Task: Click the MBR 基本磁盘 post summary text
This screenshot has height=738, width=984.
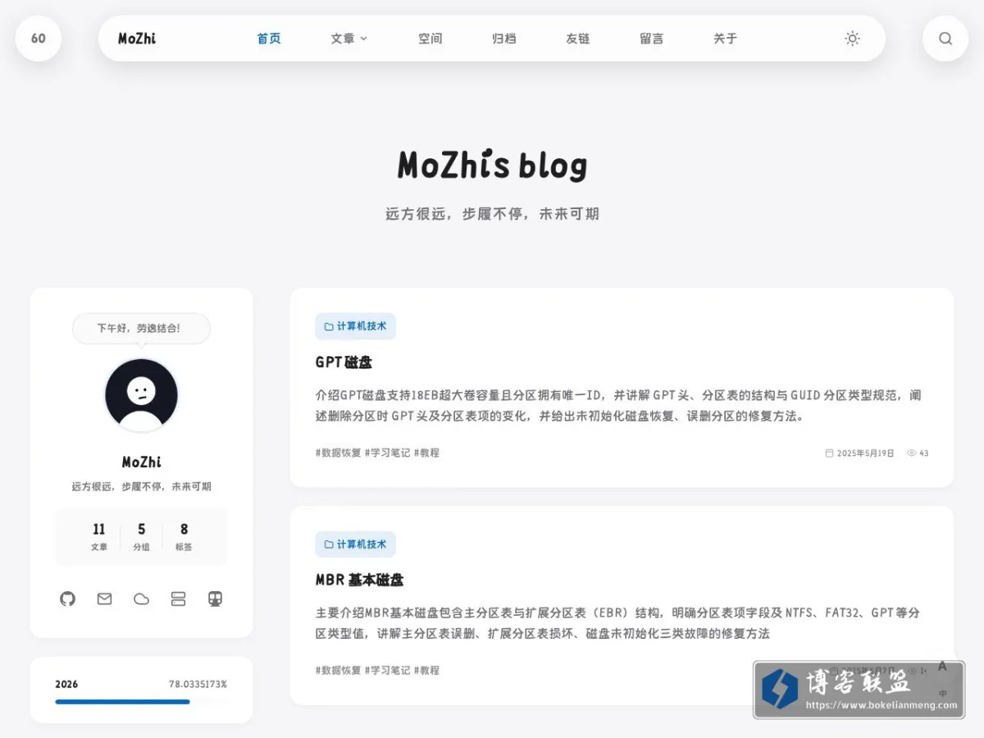Action: coord(618,623)
